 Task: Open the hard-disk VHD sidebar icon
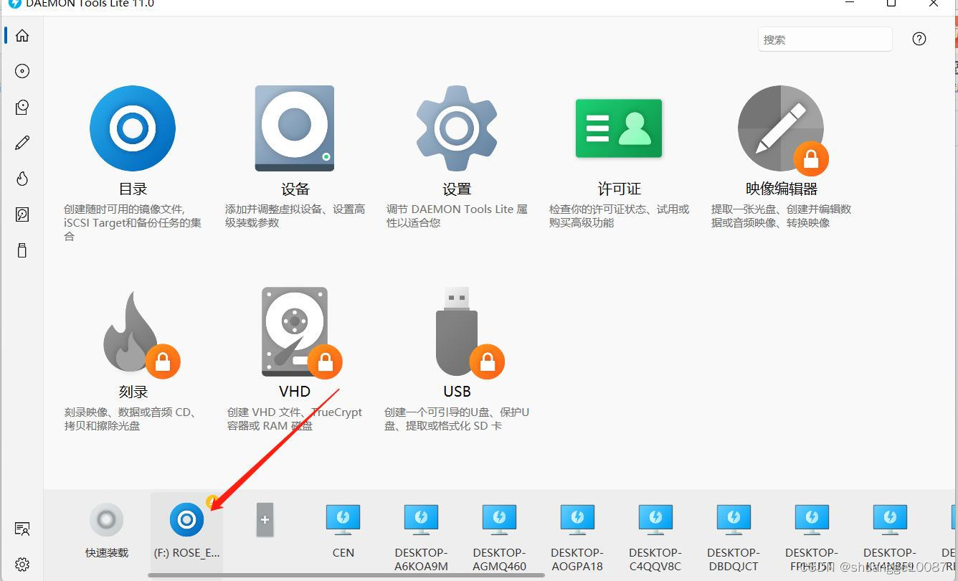point(22,214)
